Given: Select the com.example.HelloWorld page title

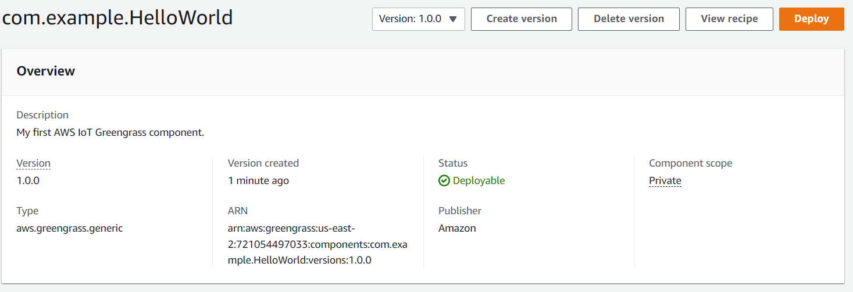Looking at the screenshot, I should pyautogui.click(x=117, y=18).
